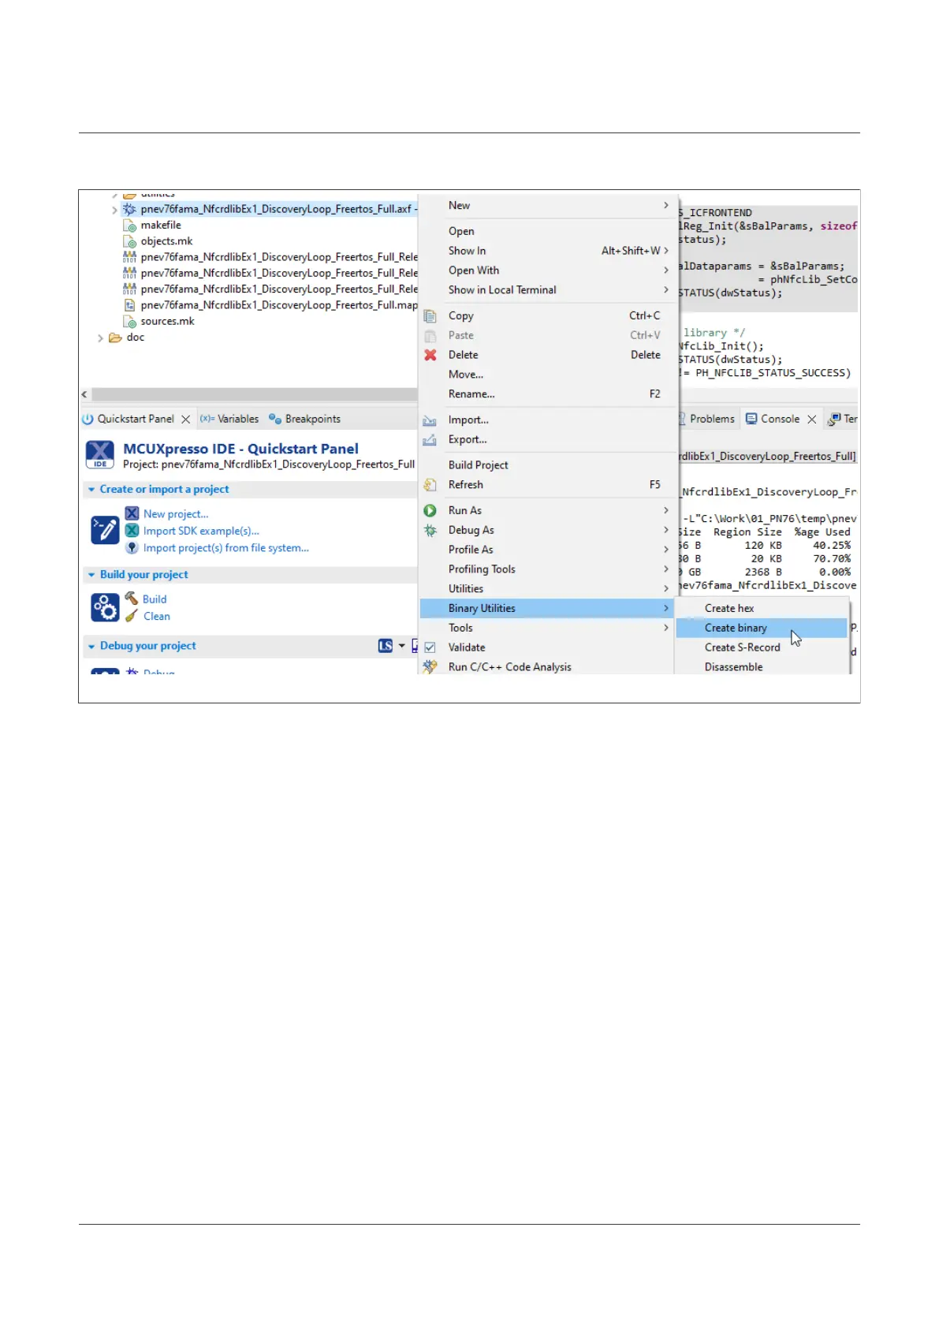
Task: Switch to the Variables tab
Action: tap(229, 419)
